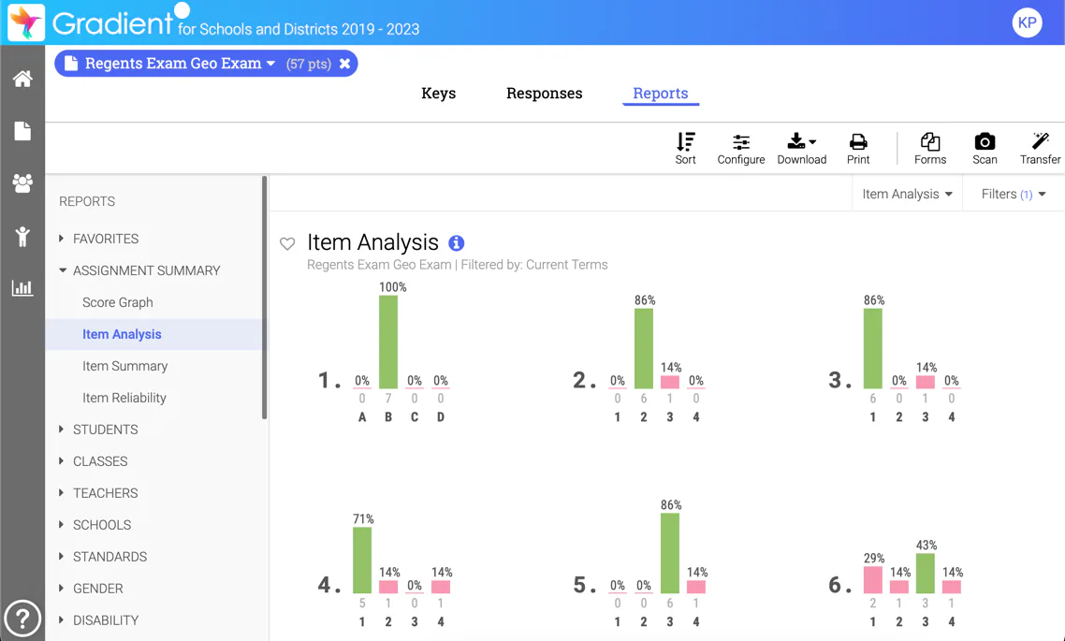This screenshot has width=1065, height=641.
Task: Switch to the Keys tab
Action: [438, 93]
